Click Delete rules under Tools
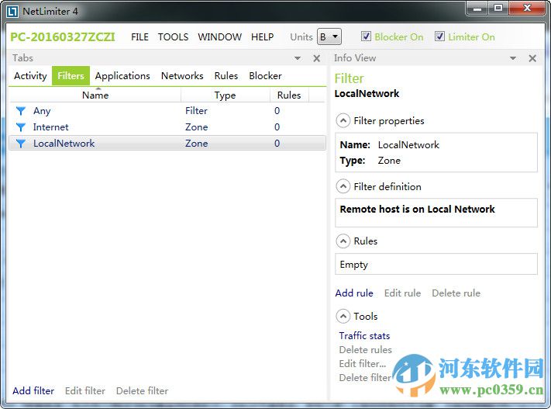Image resolution: width=551 pixels, height=409 pixels. pyautogui.click(x=365, y=350)
